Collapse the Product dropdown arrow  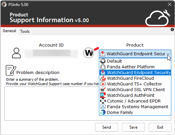[168, 54]
